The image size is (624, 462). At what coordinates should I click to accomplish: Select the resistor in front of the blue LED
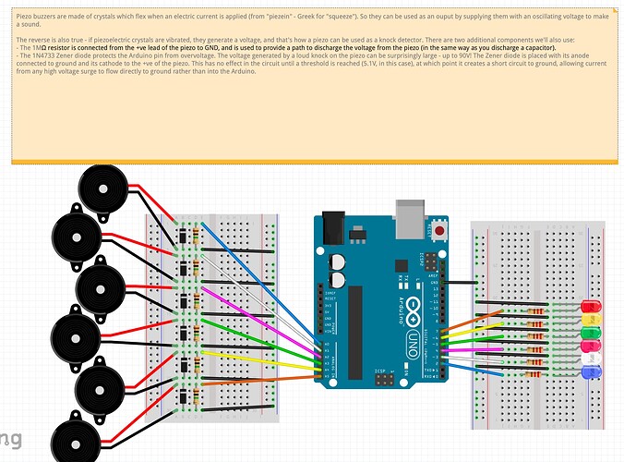[x=534, y=374]
